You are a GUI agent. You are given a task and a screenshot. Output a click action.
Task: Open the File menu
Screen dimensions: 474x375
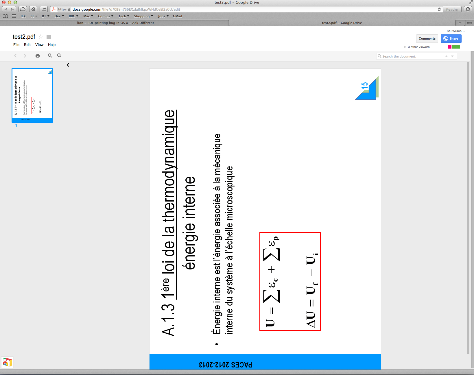click(16, 45)
